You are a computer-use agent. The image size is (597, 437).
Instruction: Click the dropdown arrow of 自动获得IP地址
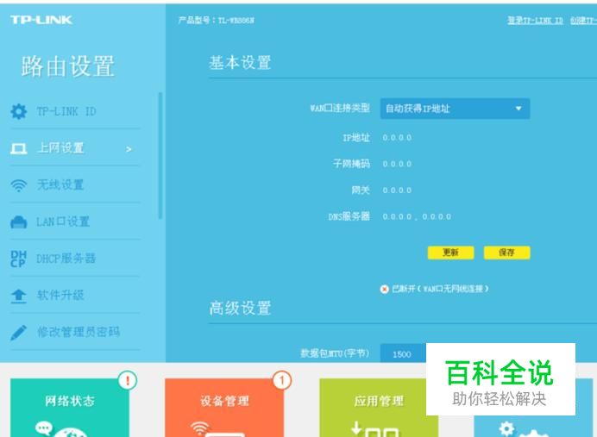tap(518, 109)
